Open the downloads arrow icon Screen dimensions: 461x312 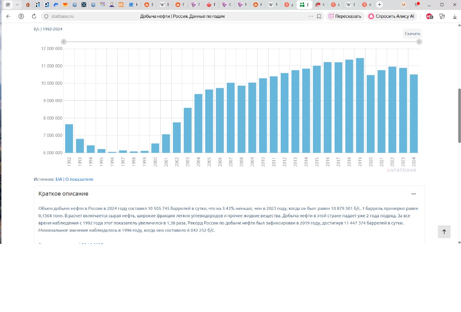pos(455,16)
